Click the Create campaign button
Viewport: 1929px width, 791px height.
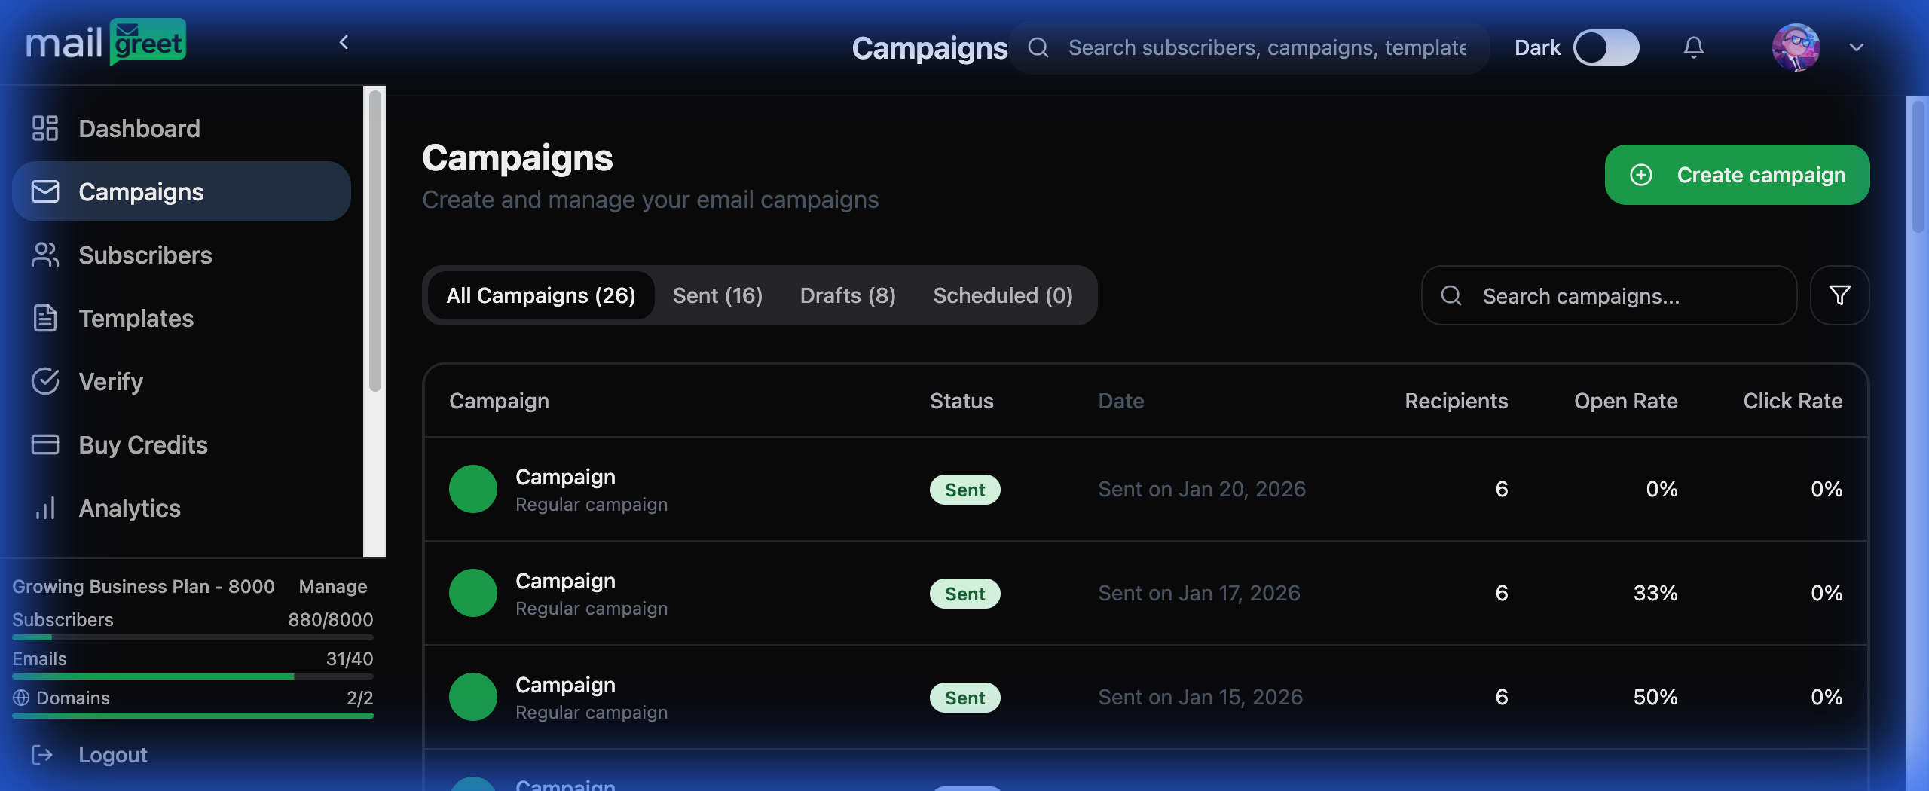coord(1736,175)
